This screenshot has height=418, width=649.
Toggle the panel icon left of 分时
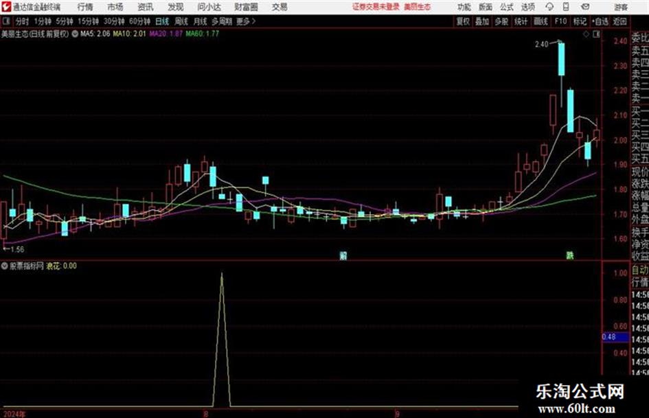tap(6, 21)
